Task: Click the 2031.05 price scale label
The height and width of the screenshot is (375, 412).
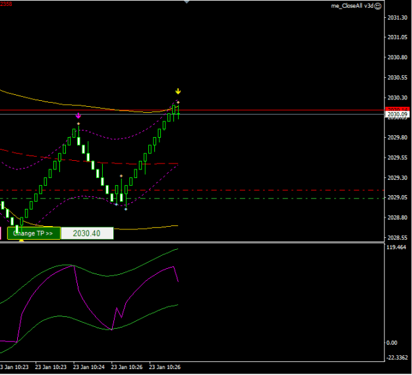Action: point(397,38)
